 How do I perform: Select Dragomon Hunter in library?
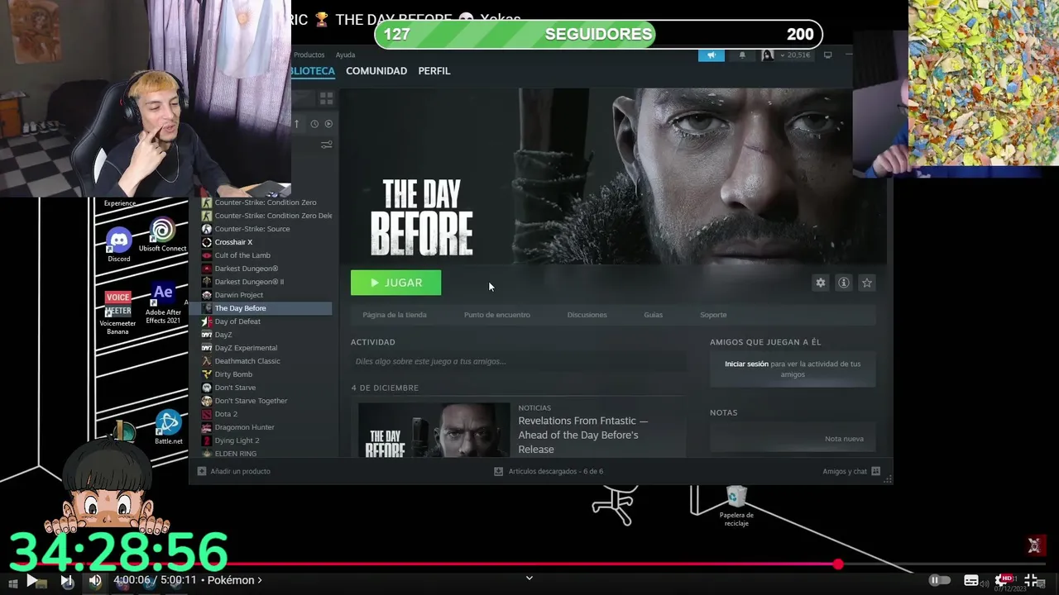click(x=244, y=427)
